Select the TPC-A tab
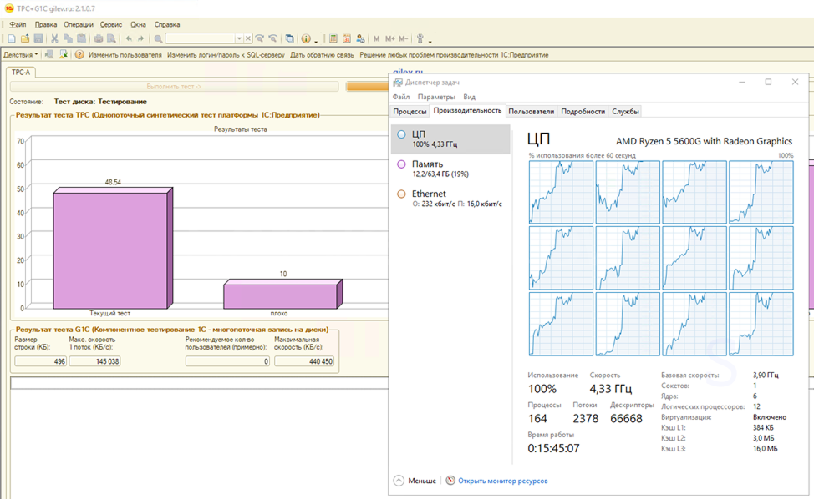Screen dimensions: 814x499 (x=21, y=73)
